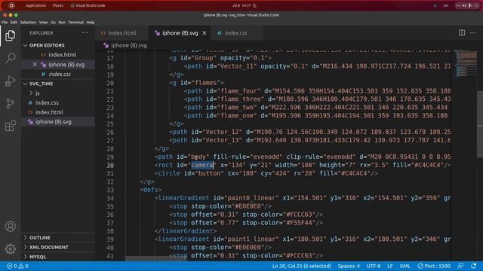Click the defs tag on line 33
The height and width of the screenshot is (271, 483).
click(151, 190)
